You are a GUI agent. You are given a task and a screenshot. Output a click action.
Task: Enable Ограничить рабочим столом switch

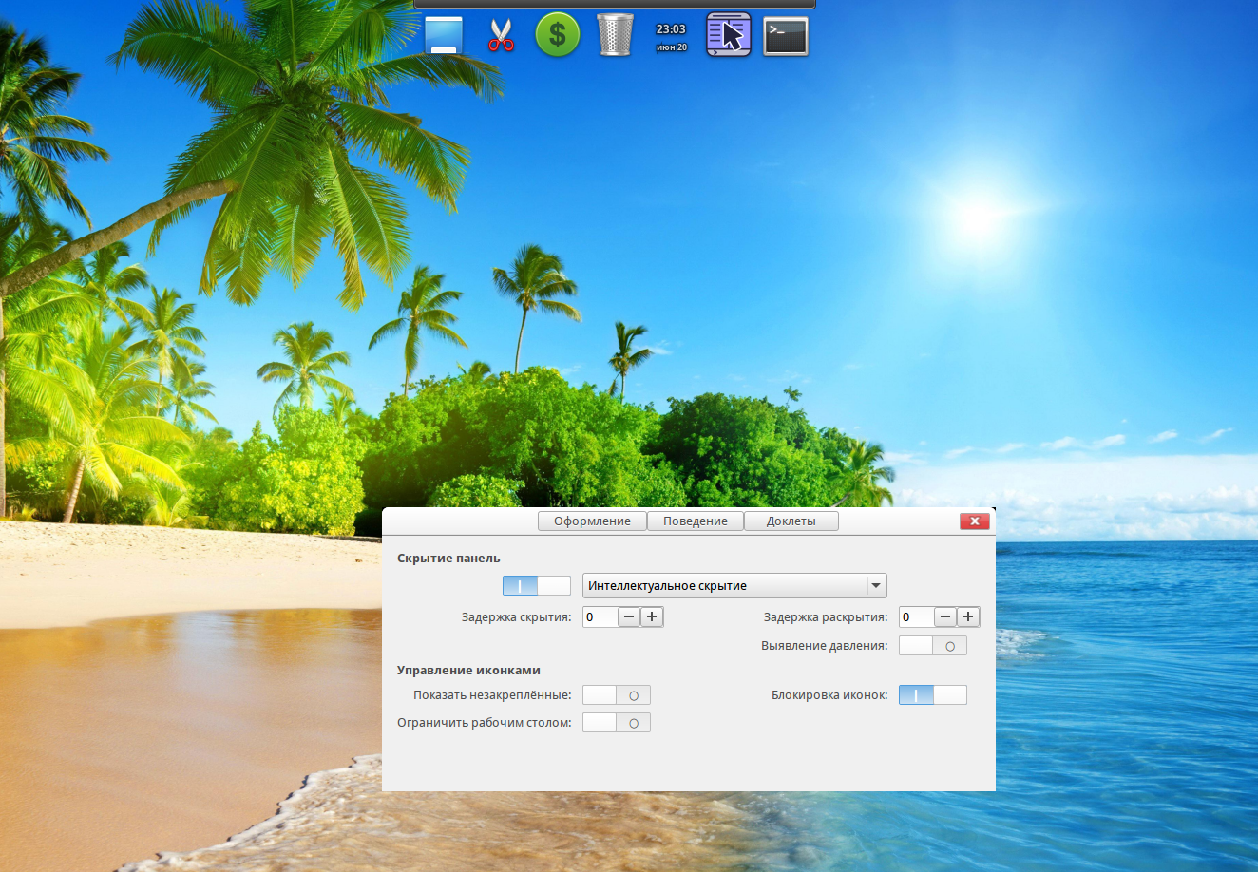point(617,723)
